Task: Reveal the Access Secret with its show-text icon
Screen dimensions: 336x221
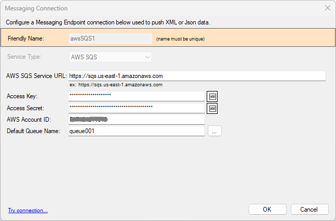Action: point(212,108)
